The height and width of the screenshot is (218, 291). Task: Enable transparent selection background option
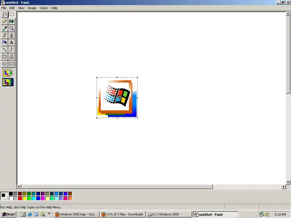point(8,82)
